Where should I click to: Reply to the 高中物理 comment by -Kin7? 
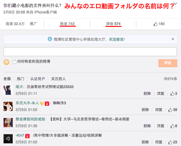click(159, 142)
